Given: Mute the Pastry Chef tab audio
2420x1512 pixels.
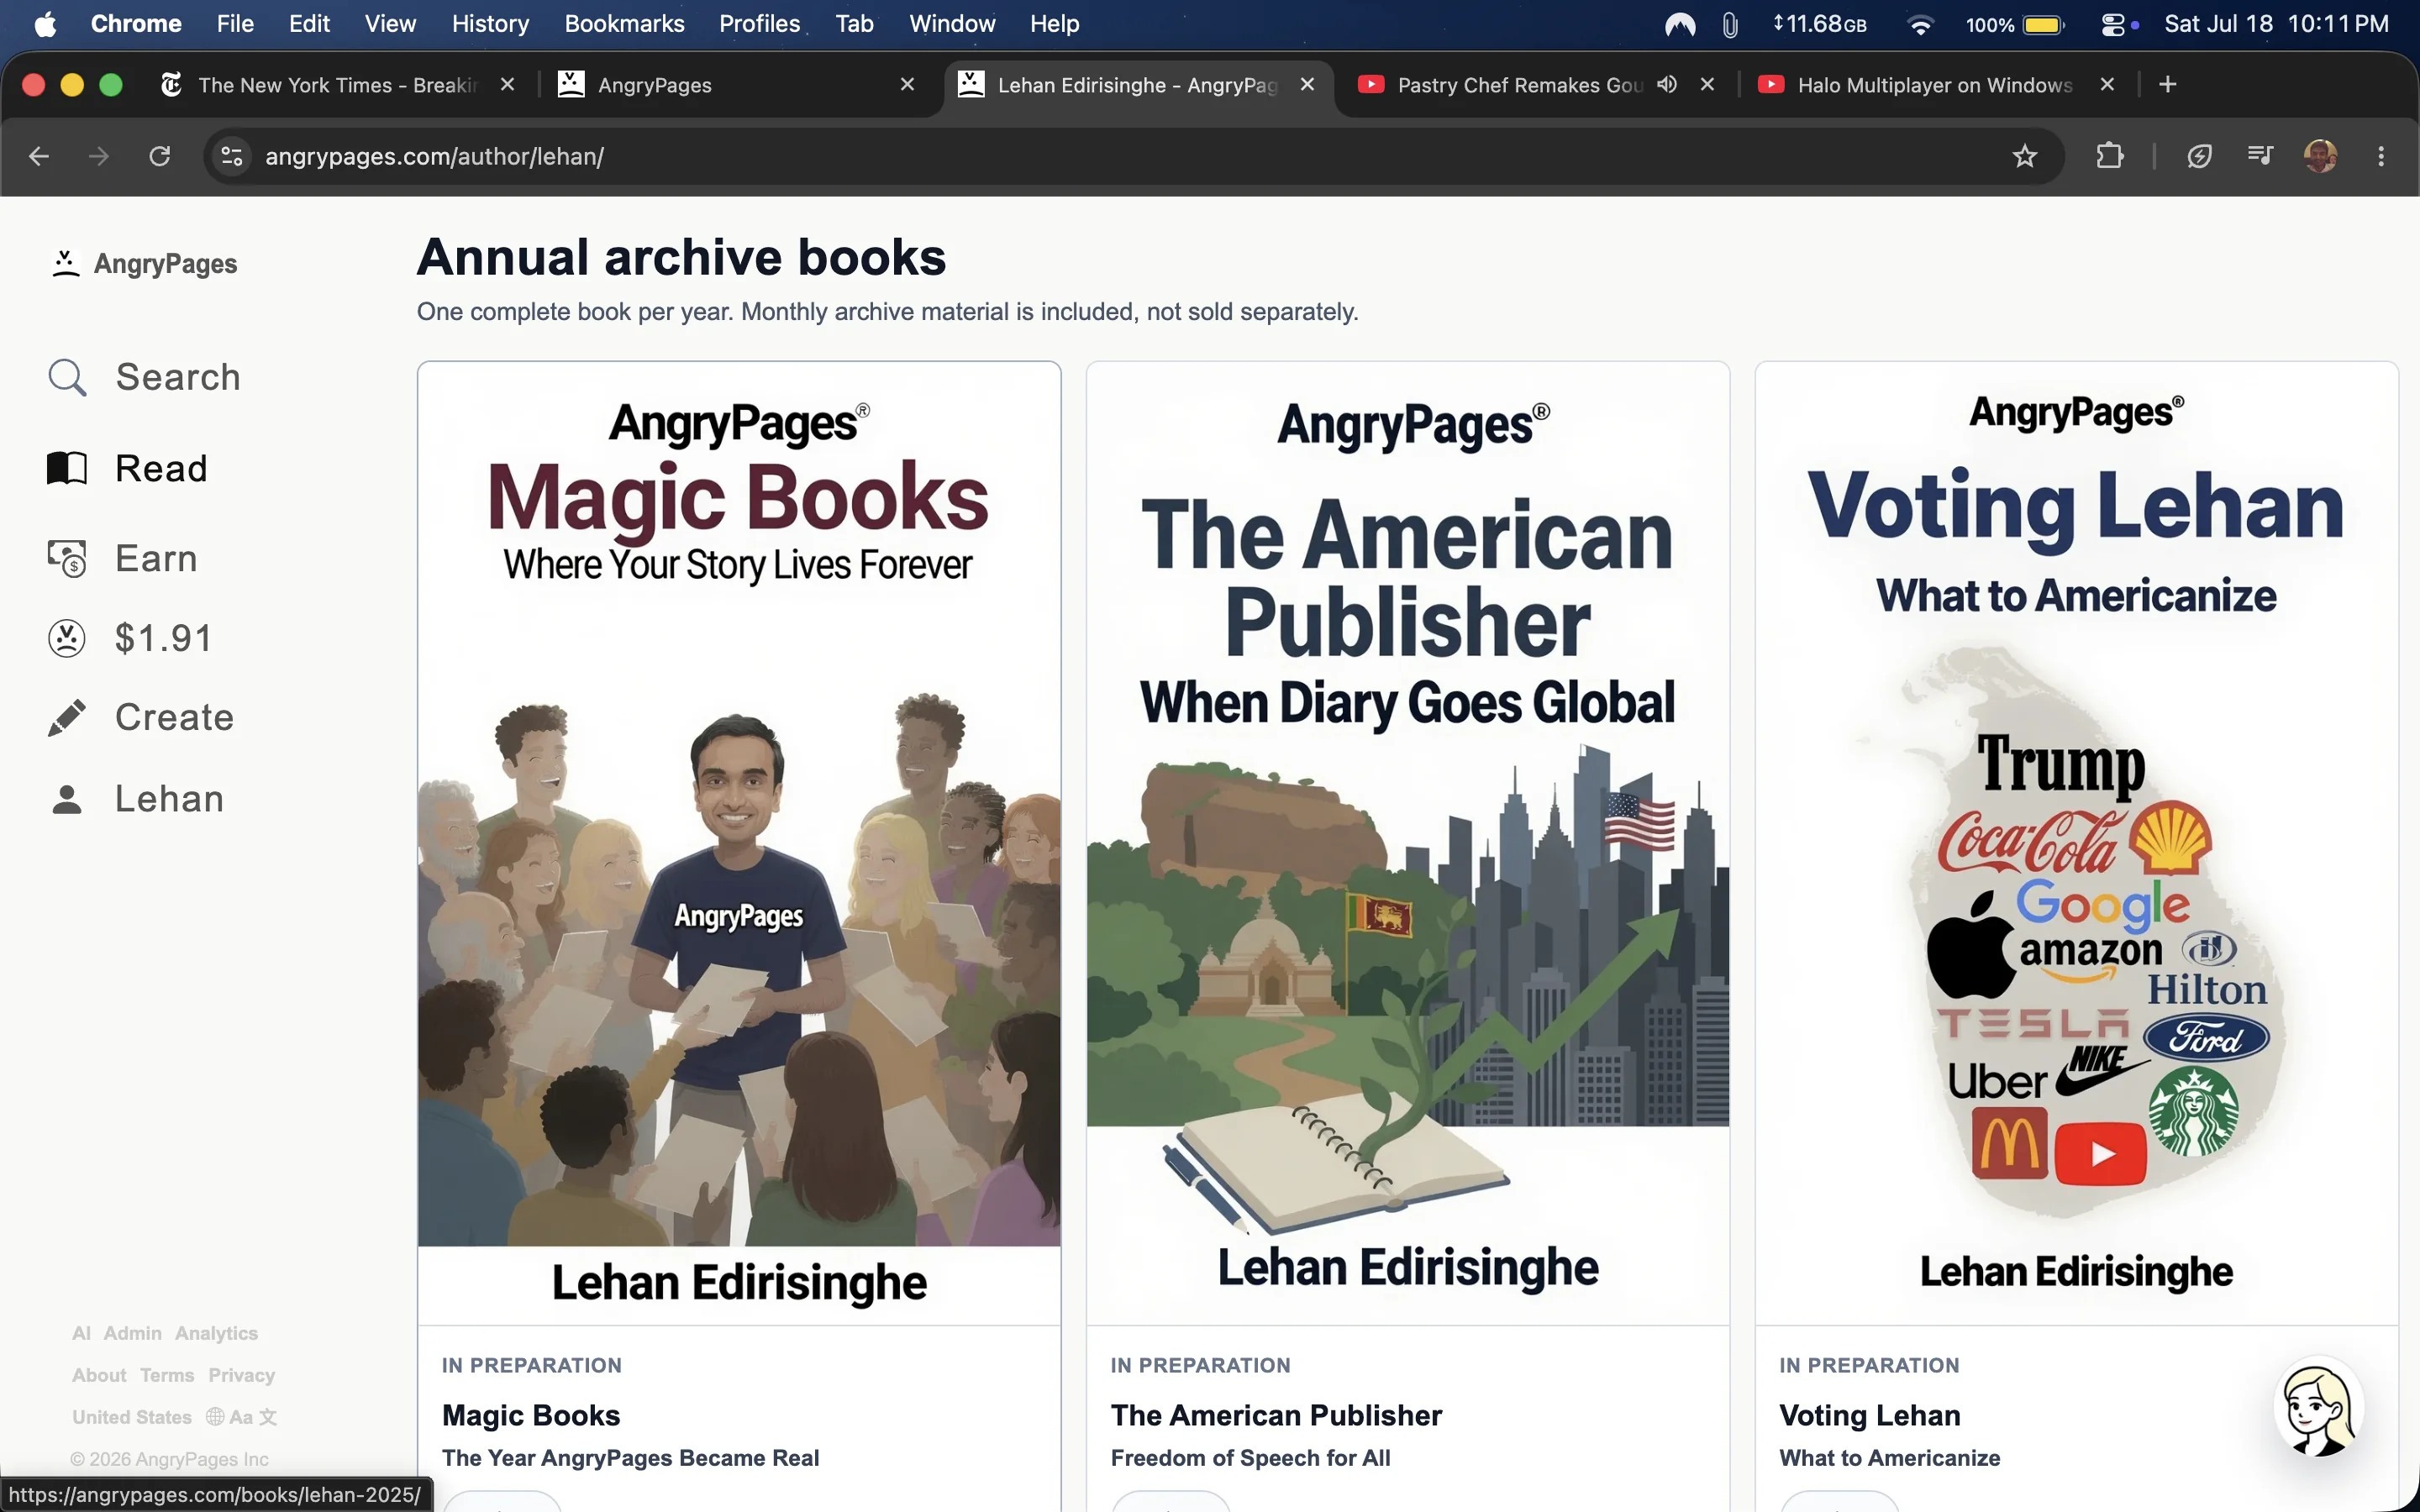Looking at the screenshot, I should [1666, 84].
